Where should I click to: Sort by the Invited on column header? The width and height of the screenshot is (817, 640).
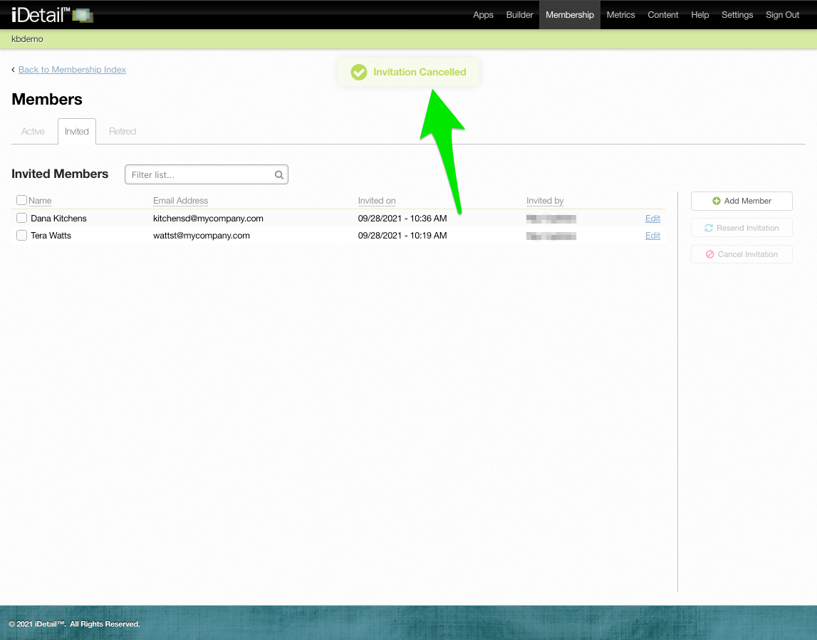tap(377, 201)
